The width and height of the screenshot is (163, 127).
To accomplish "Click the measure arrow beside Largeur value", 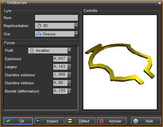I will 69,67.
